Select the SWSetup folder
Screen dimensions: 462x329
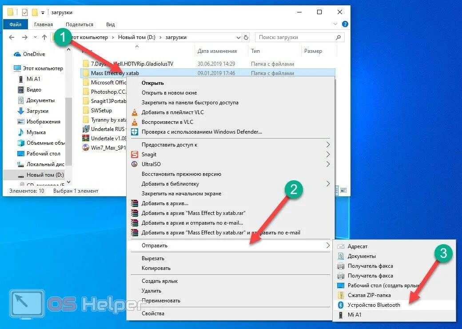pyautogui.click(x=101, y=111)
